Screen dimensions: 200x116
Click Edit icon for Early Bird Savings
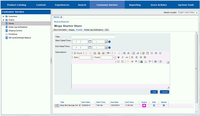[154, 105]
